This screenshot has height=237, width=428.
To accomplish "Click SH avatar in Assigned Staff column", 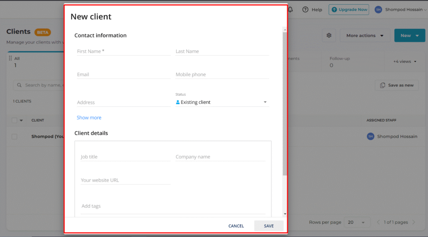I will pyautogui.click(x=370, y=136).
